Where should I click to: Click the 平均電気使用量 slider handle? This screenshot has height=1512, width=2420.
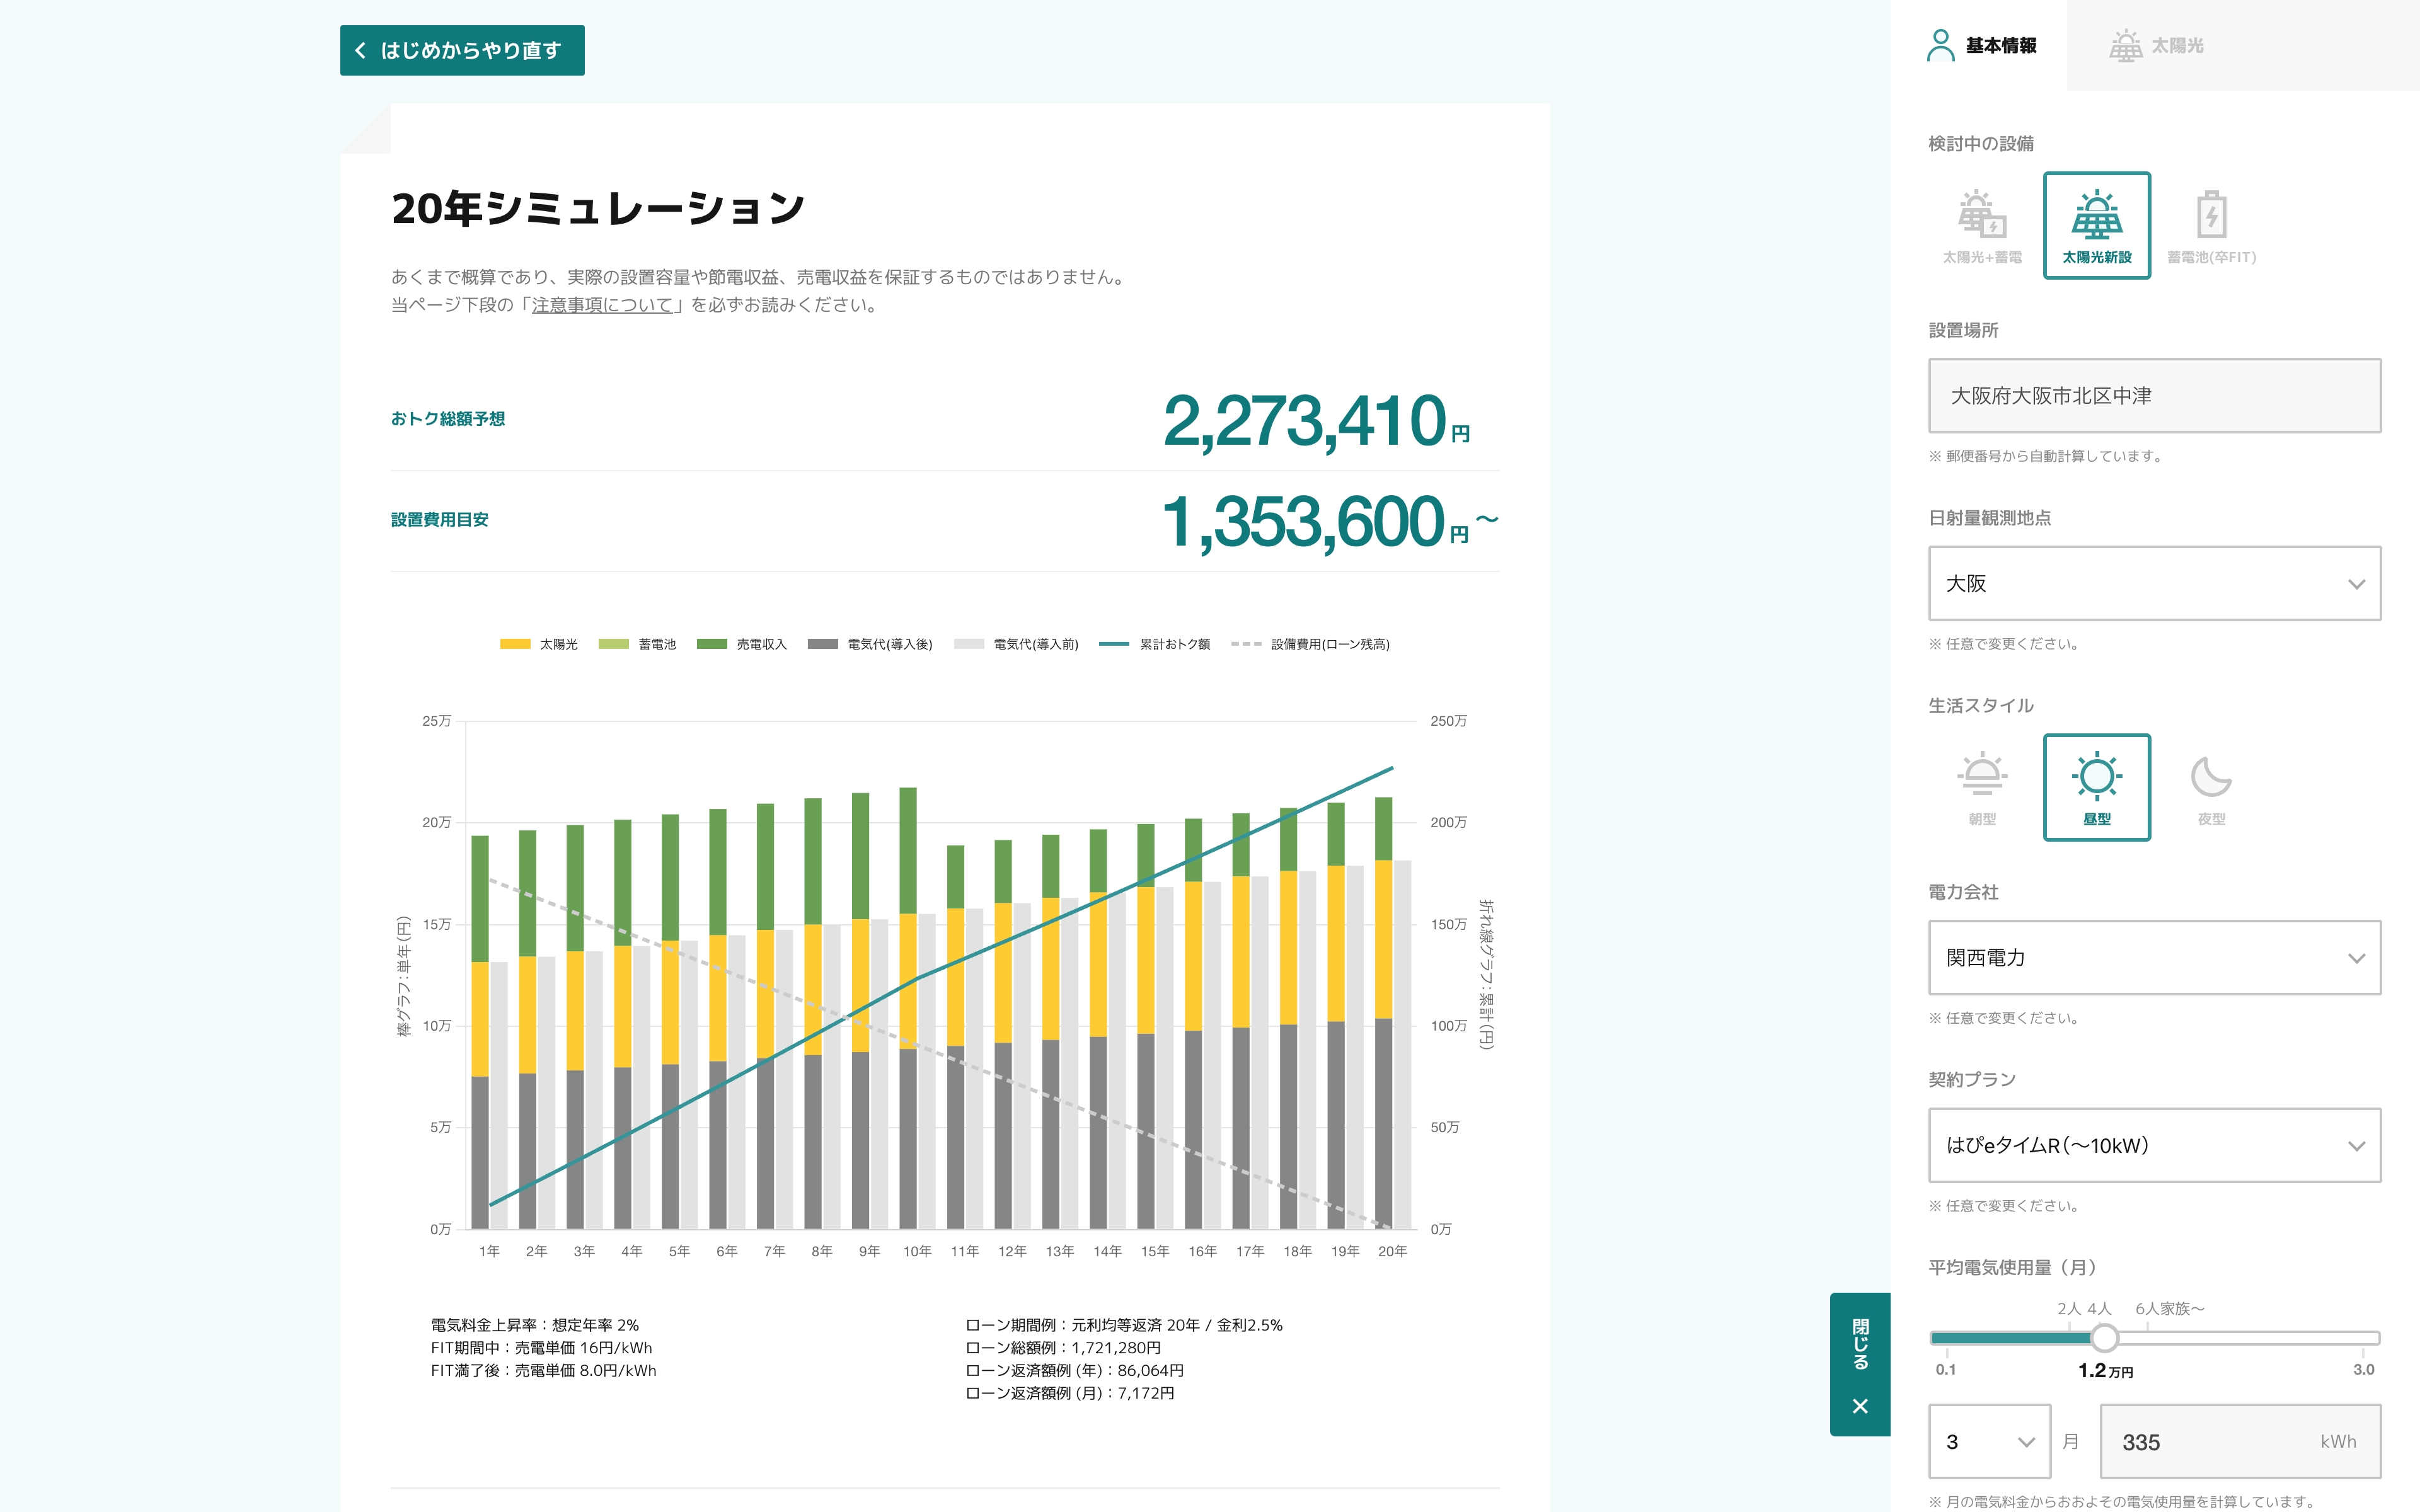point(2104,1337)
